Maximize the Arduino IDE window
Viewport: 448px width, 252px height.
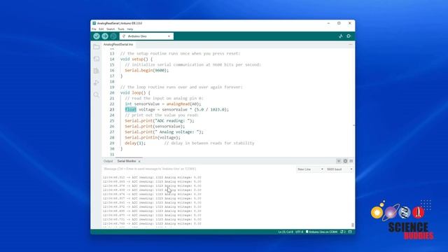(x=339, y=23)
